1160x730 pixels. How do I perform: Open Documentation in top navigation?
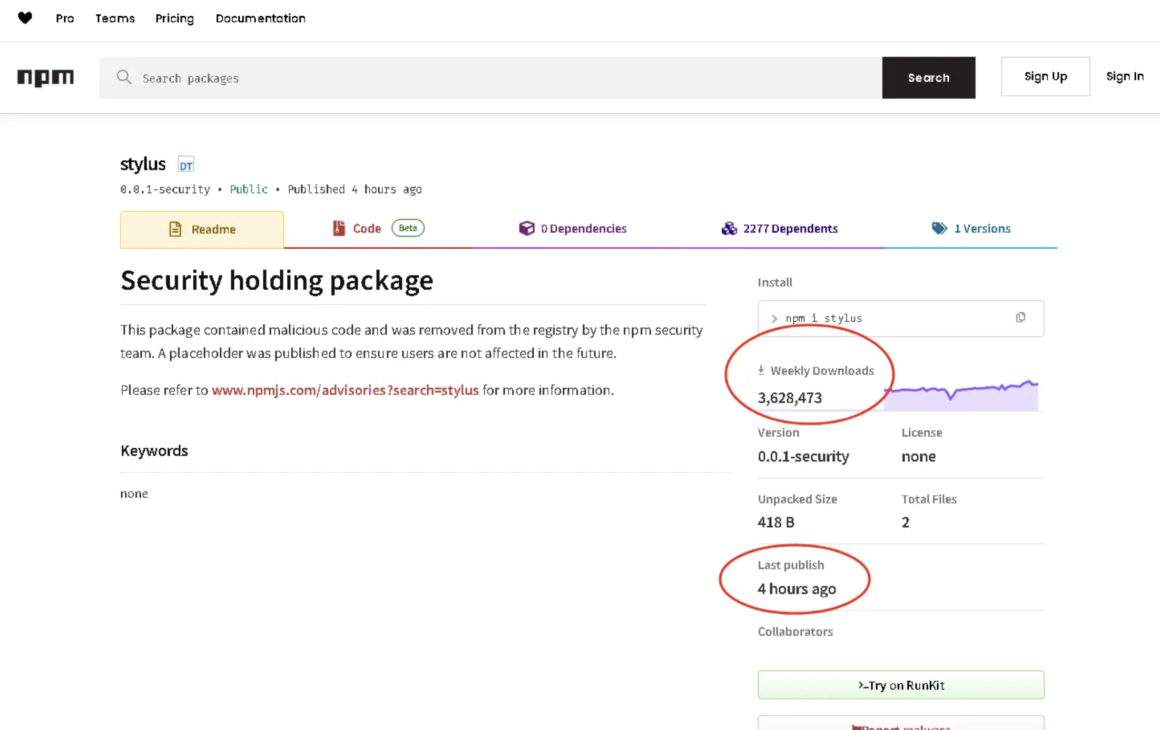[260, 18]
